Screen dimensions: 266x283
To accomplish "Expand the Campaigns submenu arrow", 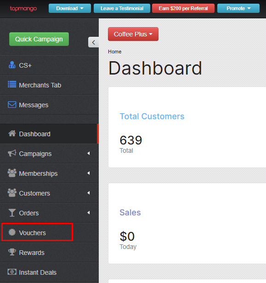I will click(89, 153).
